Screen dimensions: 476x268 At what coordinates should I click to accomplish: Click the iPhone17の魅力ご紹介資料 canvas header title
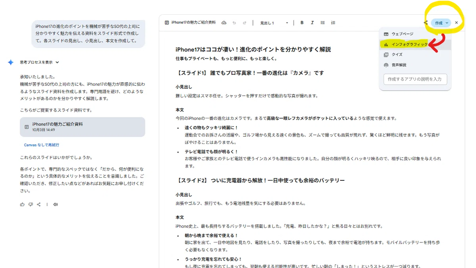tap(194, 23)
